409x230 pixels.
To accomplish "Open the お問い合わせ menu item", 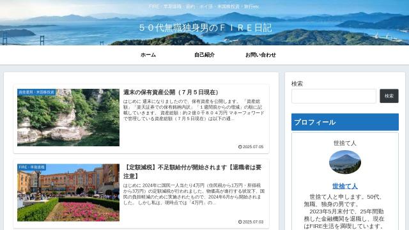I will coord(261,55).
